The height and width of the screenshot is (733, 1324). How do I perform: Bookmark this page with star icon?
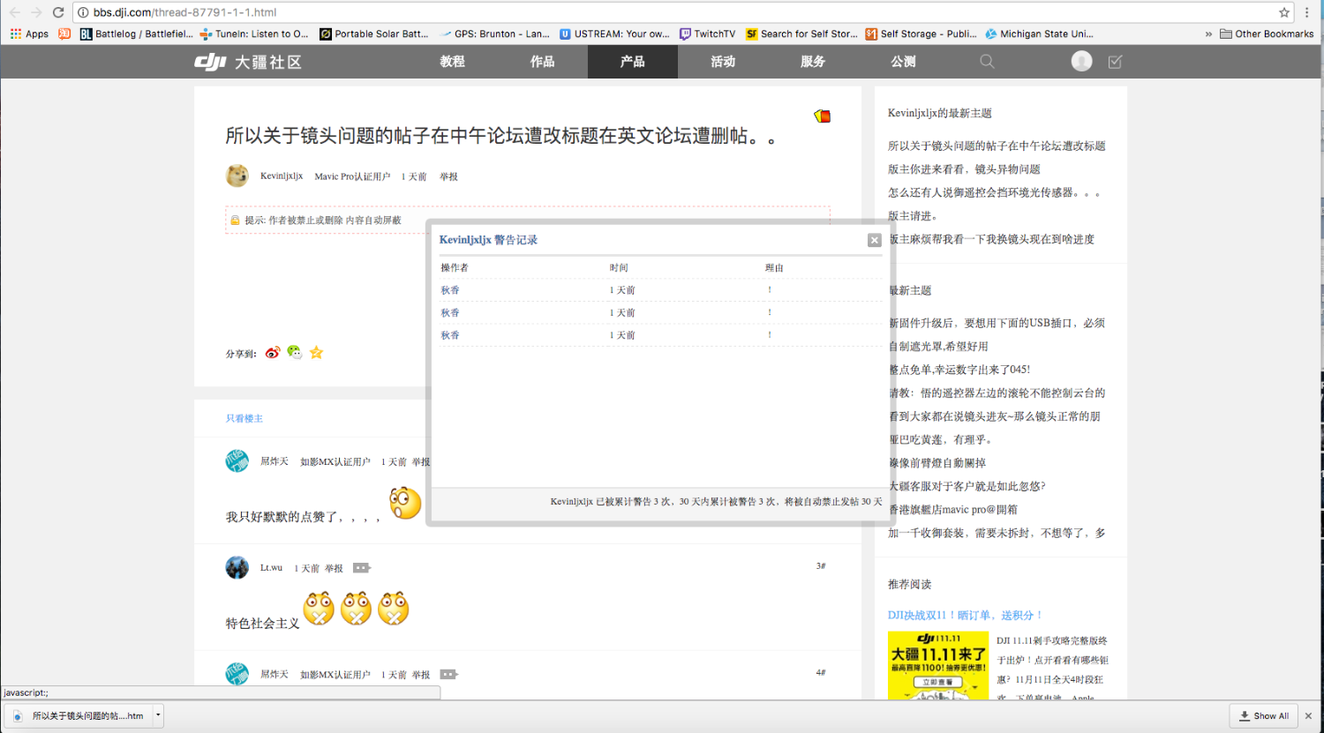[x=1283, y=12]
